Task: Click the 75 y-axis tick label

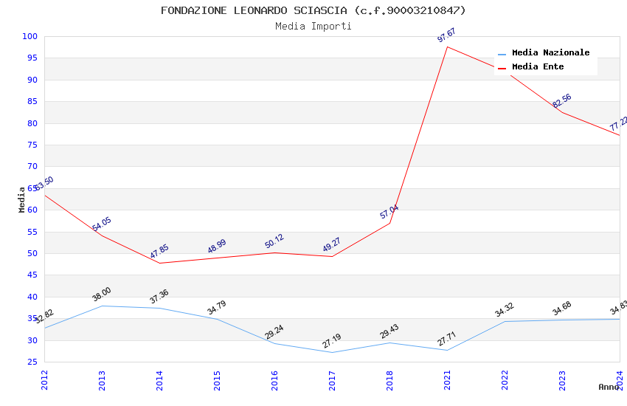Action: point(32,145)
